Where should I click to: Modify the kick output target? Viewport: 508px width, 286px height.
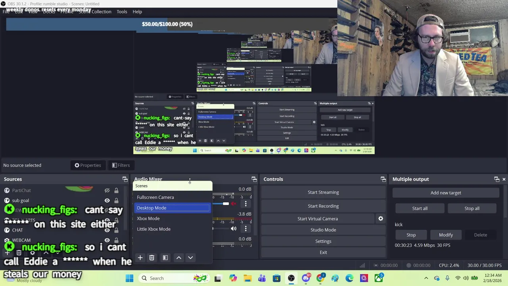(x=446, y=235)
